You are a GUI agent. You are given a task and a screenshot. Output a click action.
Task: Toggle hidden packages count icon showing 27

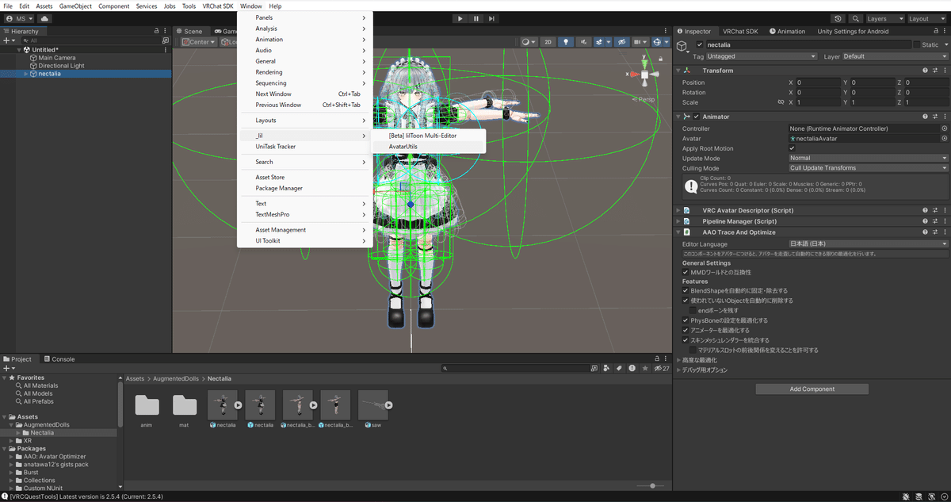[x=662, y=369]
